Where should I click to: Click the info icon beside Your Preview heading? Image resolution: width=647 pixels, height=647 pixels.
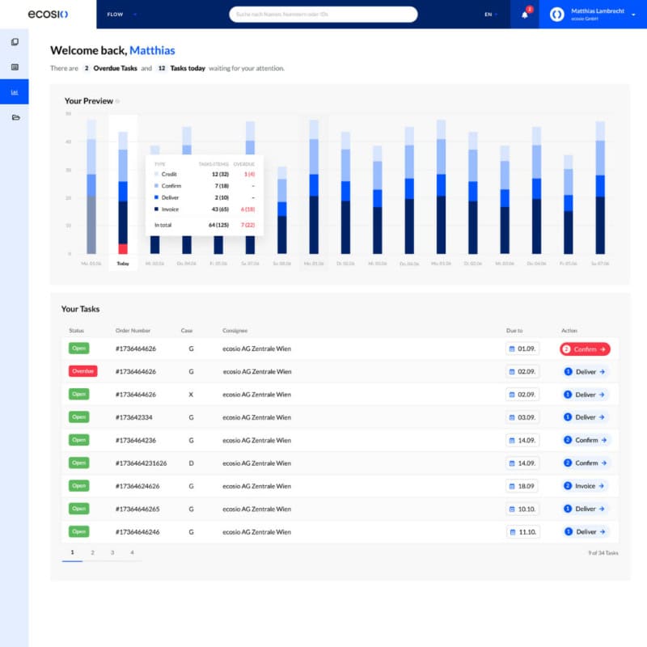click(x=118, y=100)
